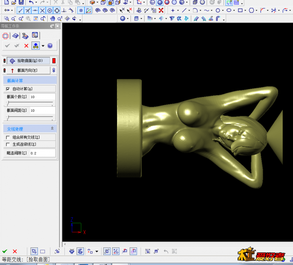Select the spline curve tool
Screen dimensions: 293x265
207,10
